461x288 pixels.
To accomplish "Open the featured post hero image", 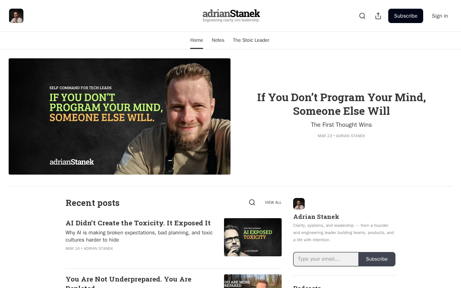I will click(120, 116).
